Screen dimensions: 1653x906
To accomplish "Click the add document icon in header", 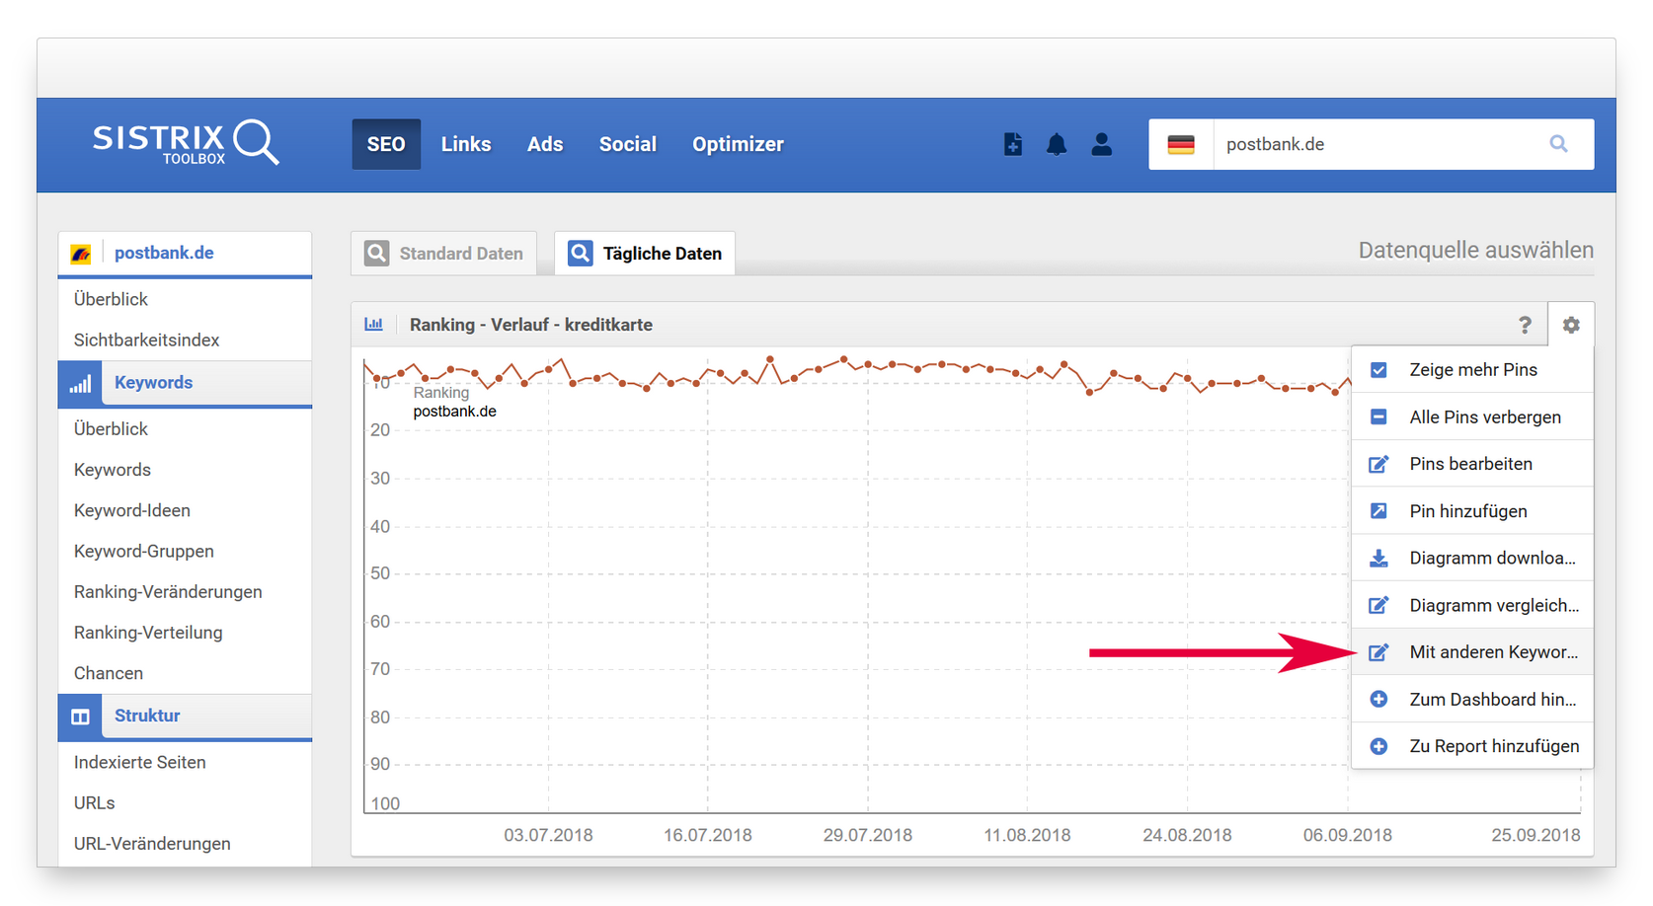I will (1012, 144).
